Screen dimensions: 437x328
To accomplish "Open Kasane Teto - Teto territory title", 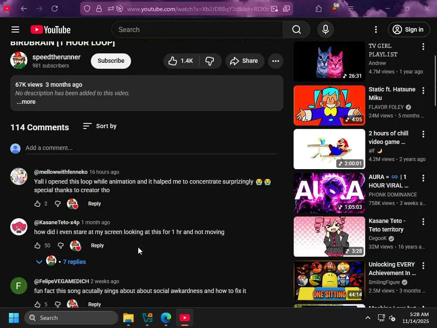I will 387,225.
